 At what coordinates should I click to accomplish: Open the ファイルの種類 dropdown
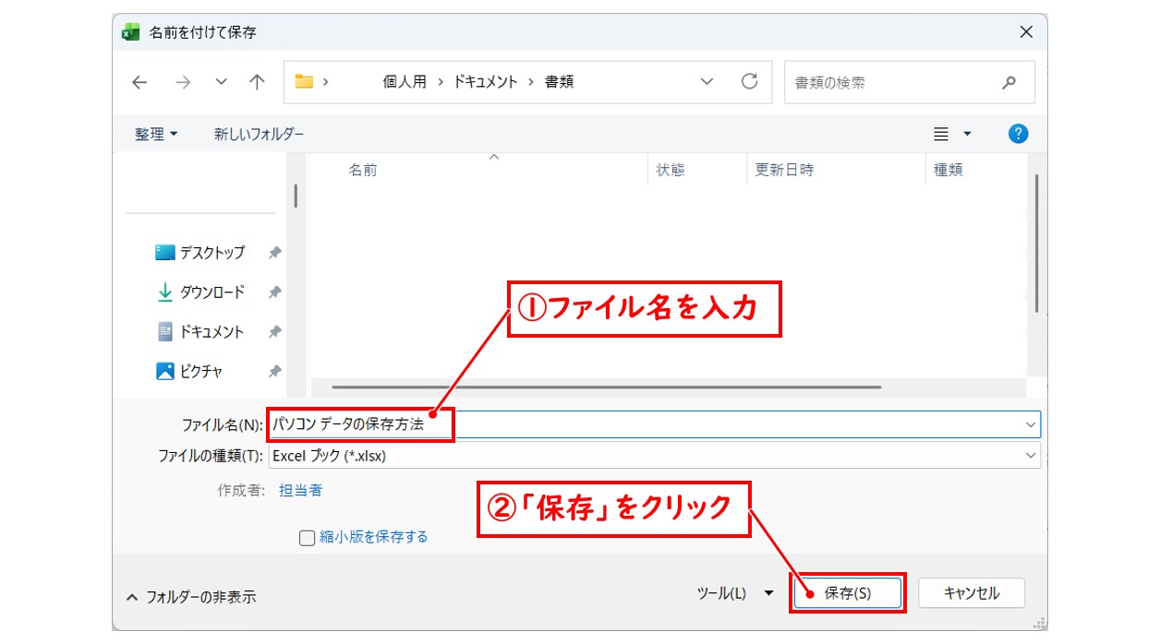click(x=1032, y=455)
